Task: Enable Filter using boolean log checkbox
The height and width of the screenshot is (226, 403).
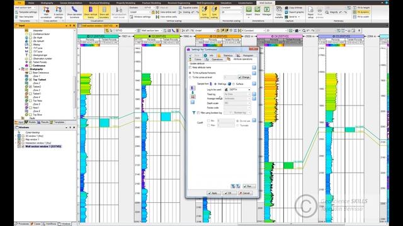Action: pyautogui.click(x=198, y=113)
